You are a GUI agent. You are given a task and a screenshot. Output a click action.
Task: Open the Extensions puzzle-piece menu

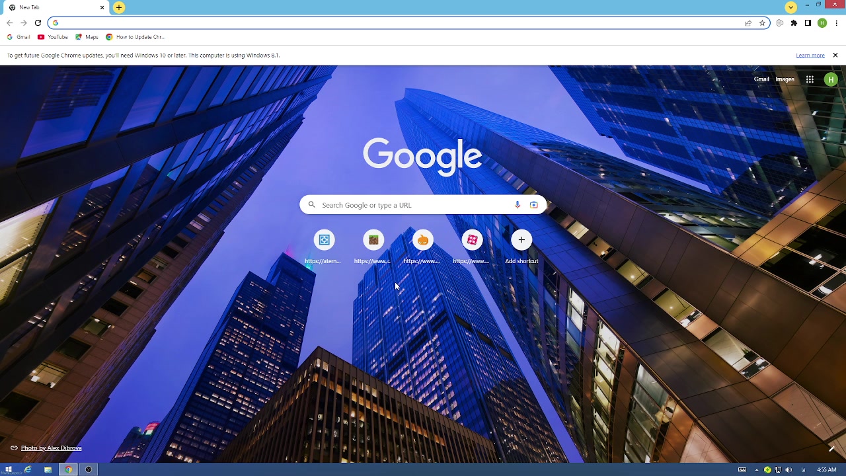pos(794,23)
